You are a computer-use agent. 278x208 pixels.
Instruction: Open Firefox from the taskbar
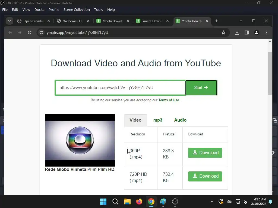[139, 201]
